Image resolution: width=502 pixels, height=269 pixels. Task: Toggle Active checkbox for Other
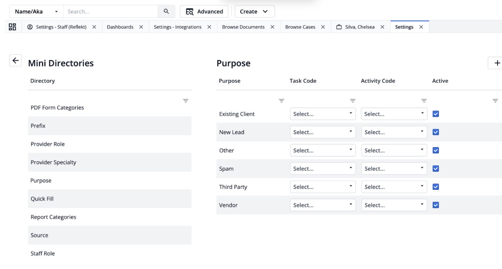click(x=436, y=150)
